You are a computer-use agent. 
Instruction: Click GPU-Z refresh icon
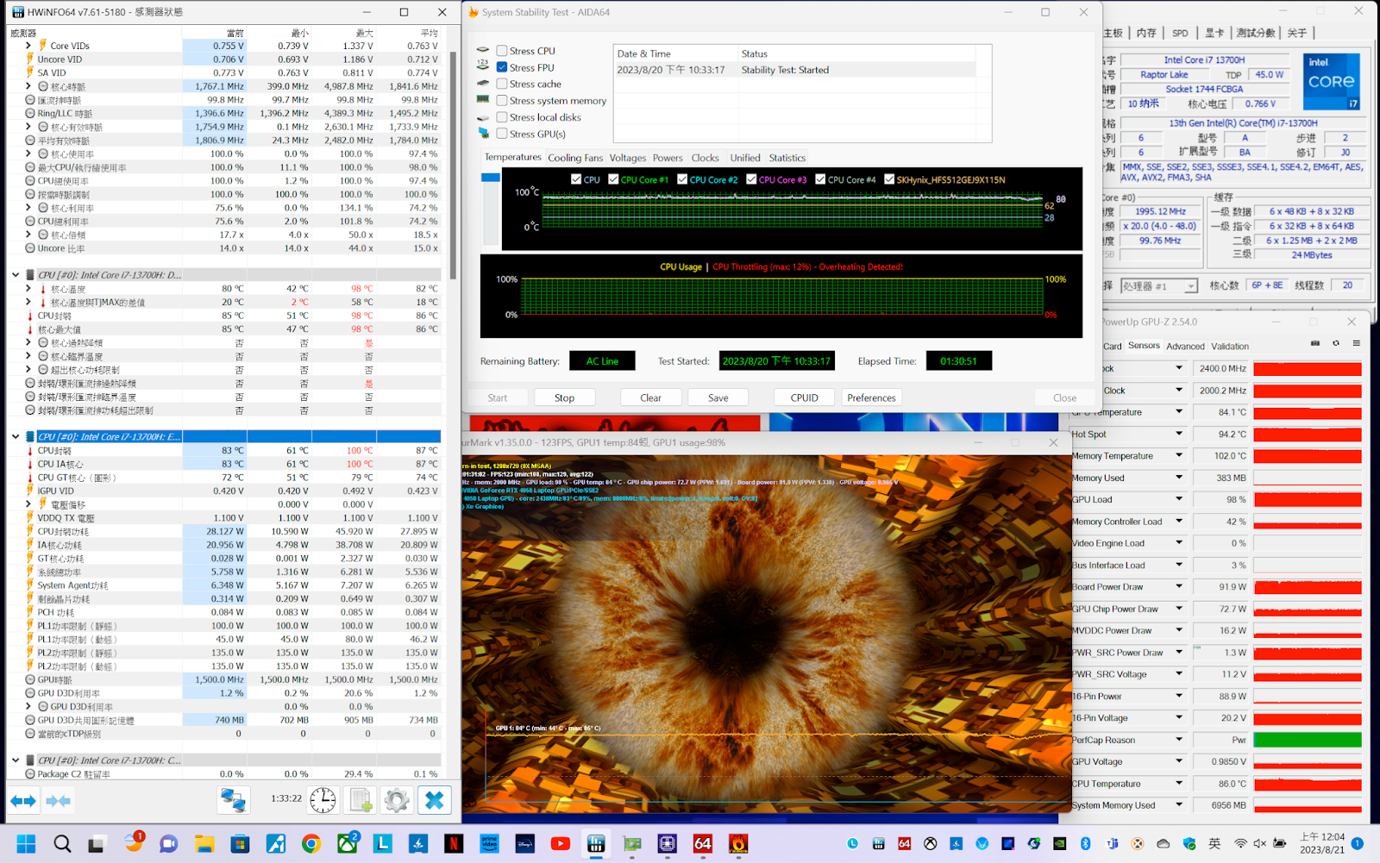[1336, 343]
